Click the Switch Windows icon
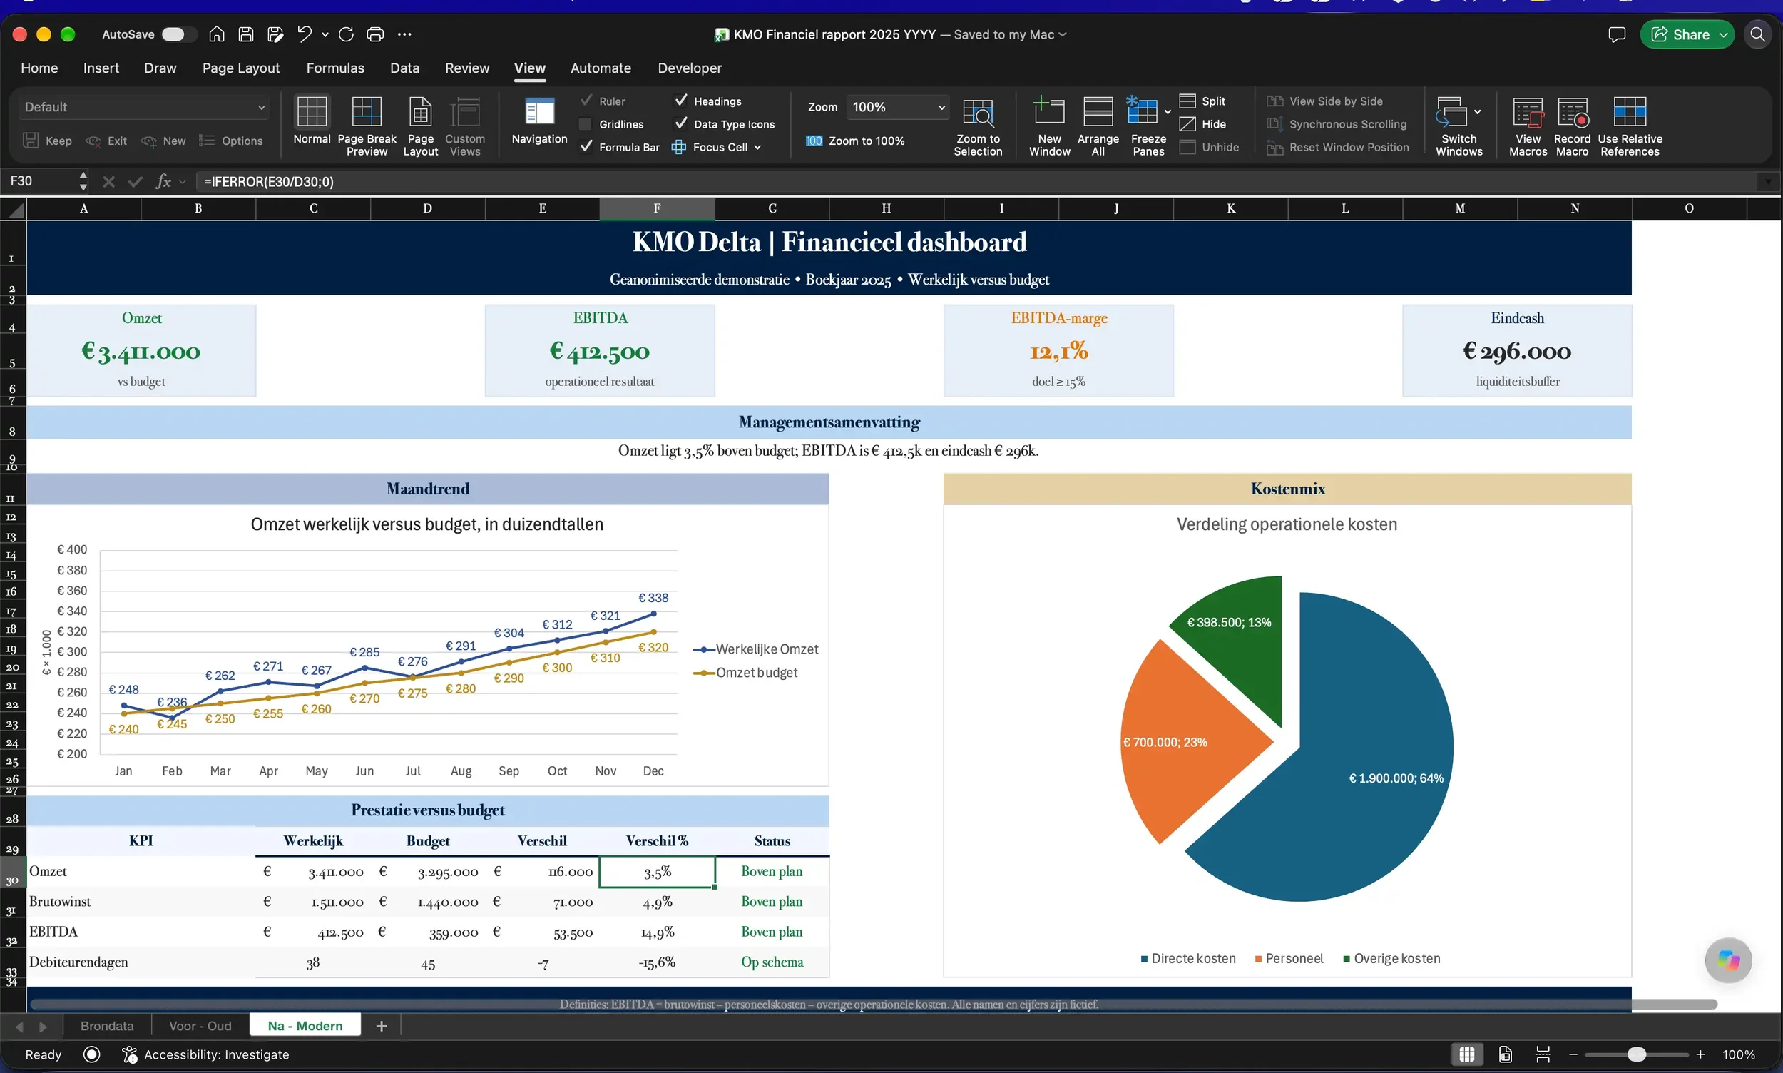 coord(1451,111)
